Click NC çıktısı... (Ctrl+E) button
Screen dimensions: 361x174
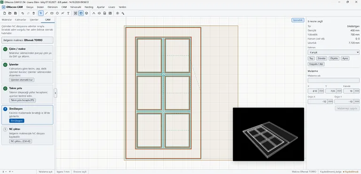coord(21,141)
